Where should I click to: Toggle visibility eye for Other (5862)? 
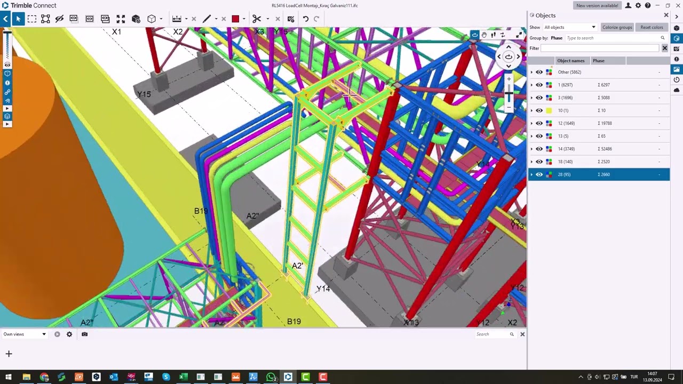pos(539,72)
